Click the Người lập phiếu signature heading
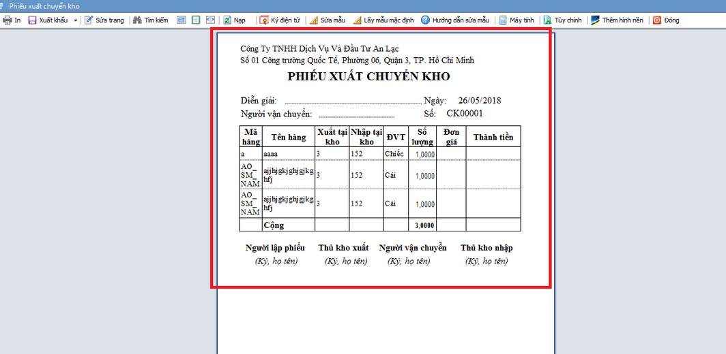Image resolution: width=726 pixels, height=354 pixels. tap(275, 248)
